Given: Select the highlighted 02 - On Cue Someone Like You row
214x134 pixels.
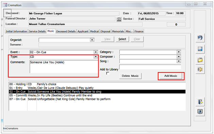Looking at the screenshot, I should coord(97,92).
